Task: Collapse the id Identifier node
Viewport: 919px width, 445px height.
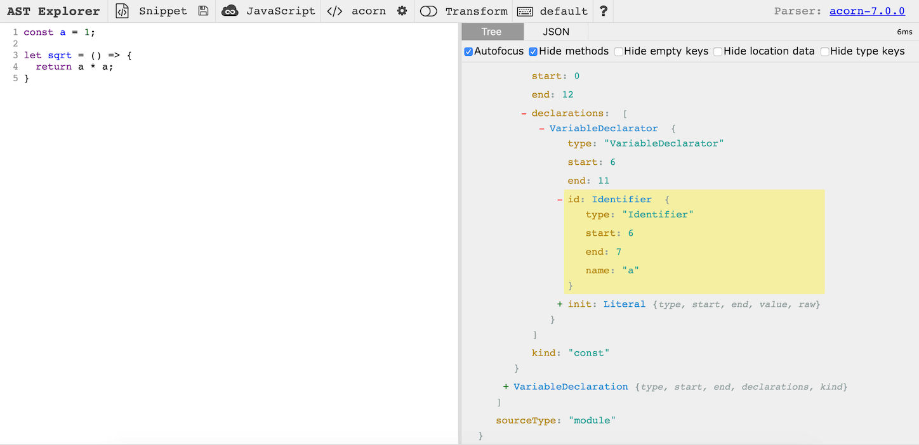Action: (x=560, y=200)
